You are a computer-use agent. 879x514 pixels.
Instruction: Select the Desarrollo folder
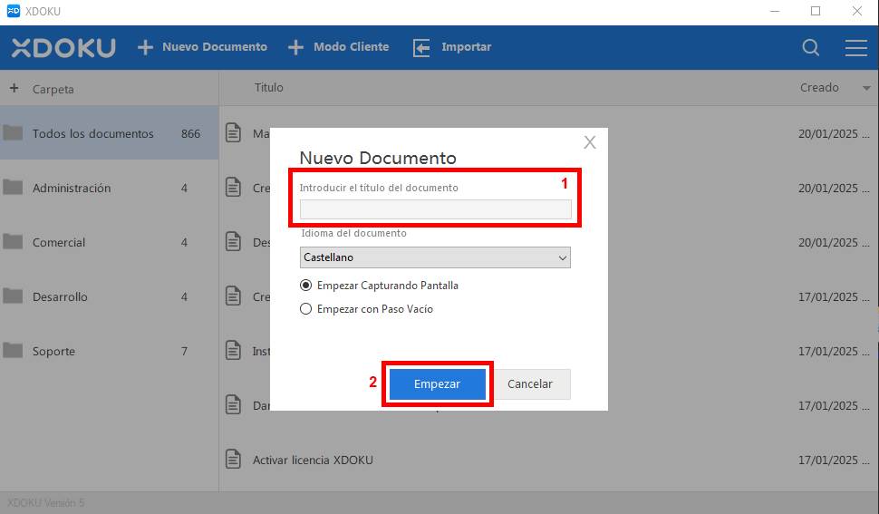[x=110, y=296]
